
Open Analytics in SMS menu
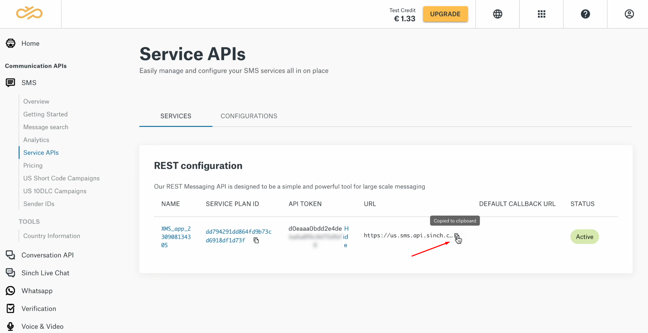[x=36, y=140]
